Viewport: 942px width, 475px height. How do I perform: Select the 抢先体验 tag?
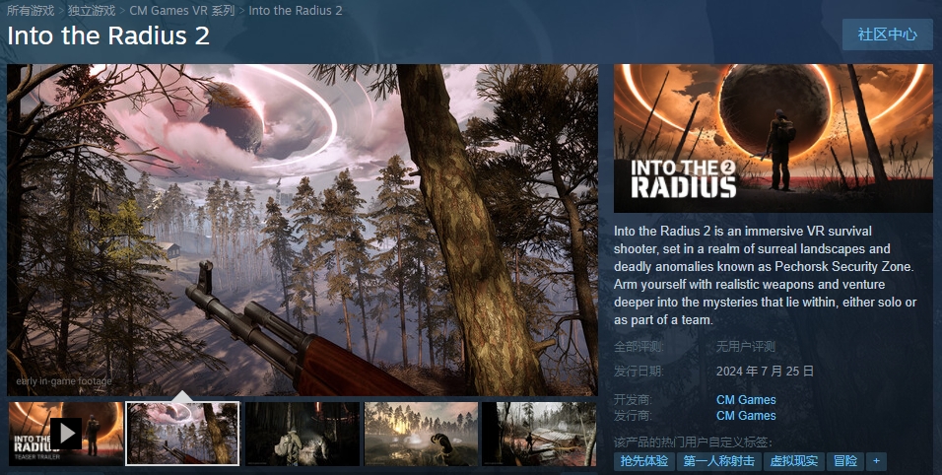tap(644, 461)
